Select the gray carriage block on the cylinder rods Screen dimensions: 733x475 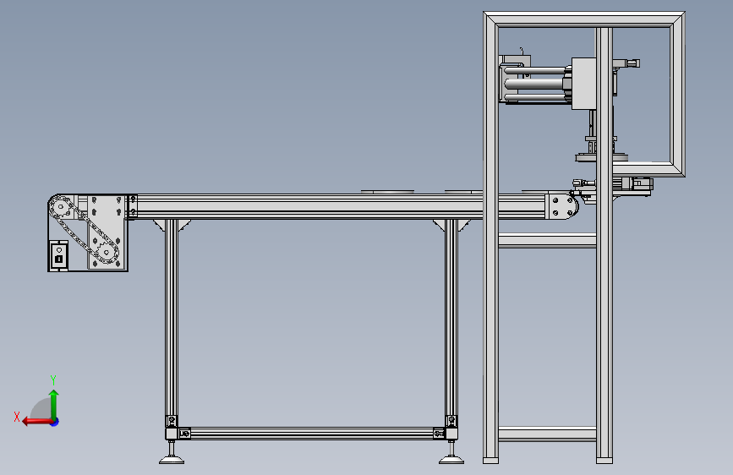tap(583, 84)
